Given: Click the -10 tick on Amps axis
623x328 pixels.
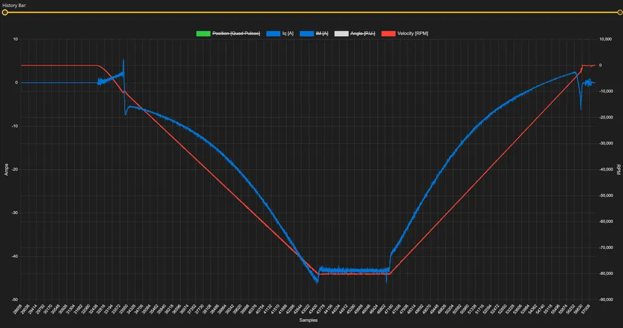Looking at the screenshot, I should [14, 126].
